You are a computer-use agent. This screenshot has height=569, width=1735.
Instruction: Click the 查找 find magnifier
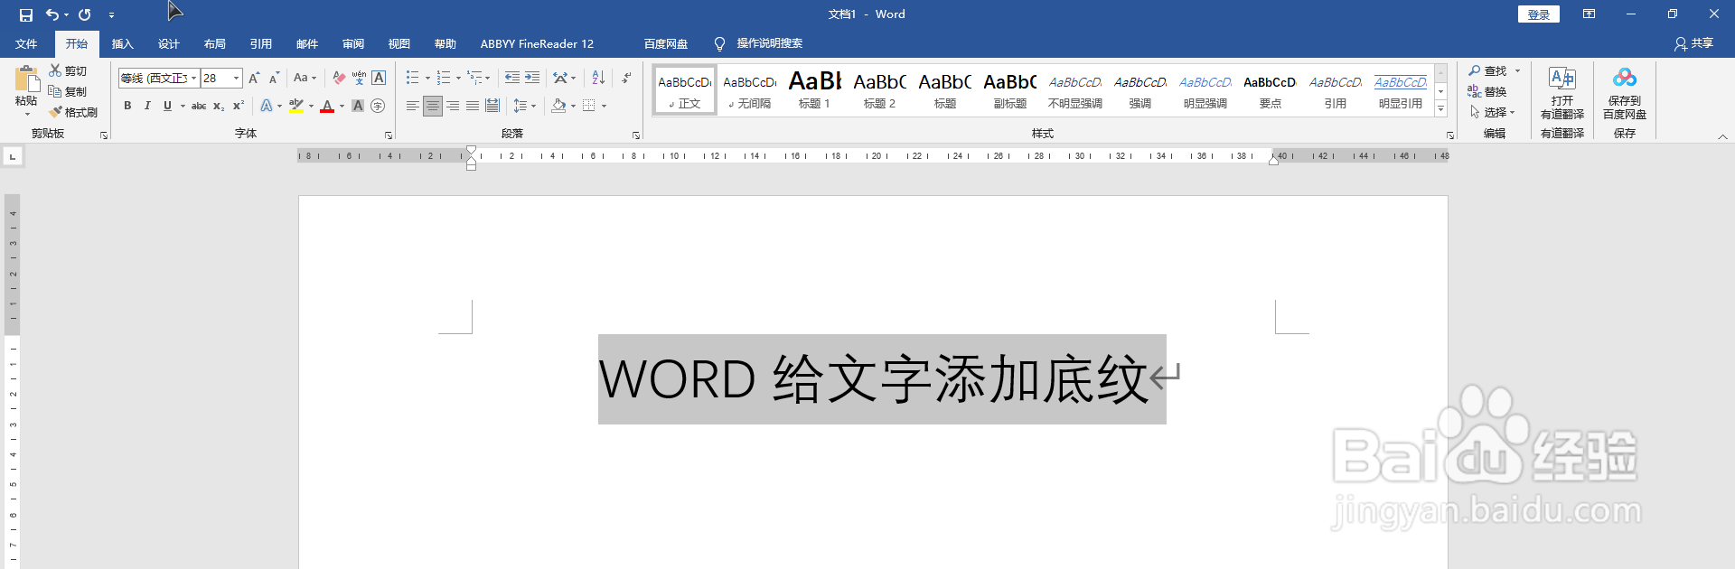1488,70
